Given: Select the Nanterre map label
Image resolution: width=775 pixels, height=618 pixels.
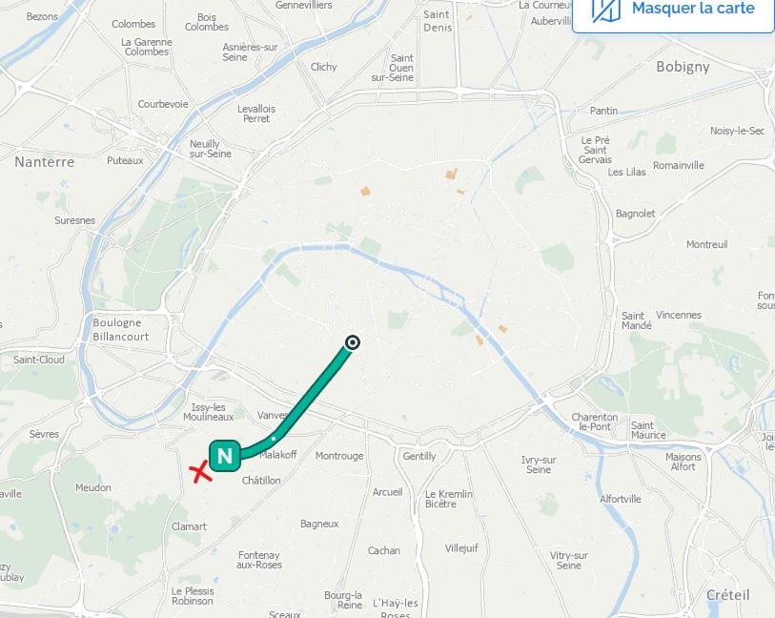Looking at the screenshot, I should click(45, 162).
